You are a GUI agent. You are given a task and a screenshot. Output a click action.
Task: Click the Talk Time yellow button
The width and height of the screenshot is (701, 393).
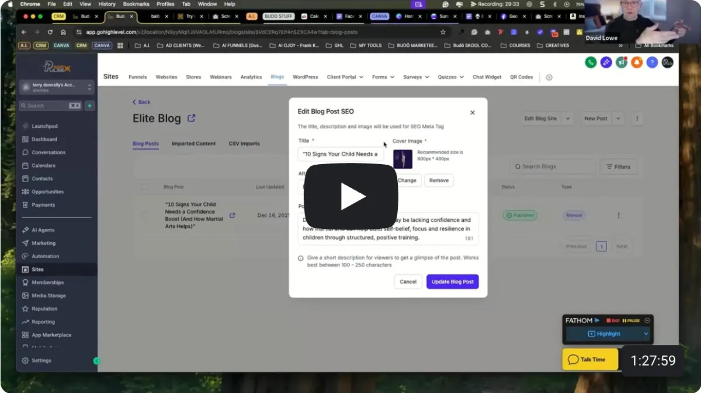coord(590,360)
